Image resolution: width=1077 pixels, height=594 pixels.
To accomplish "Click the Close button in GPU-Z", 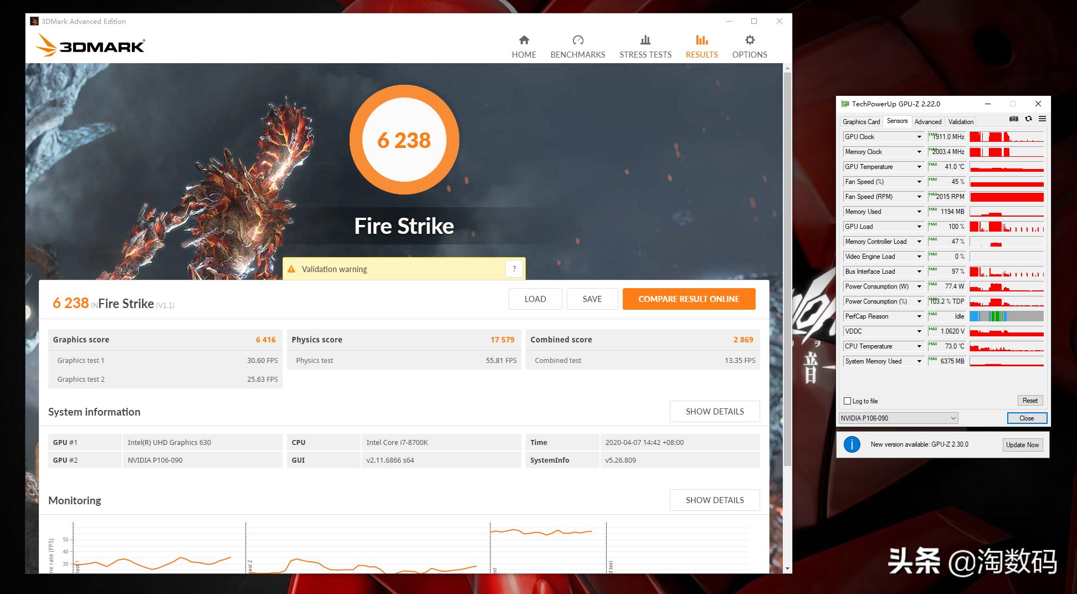I will (x=1027, y=418).
